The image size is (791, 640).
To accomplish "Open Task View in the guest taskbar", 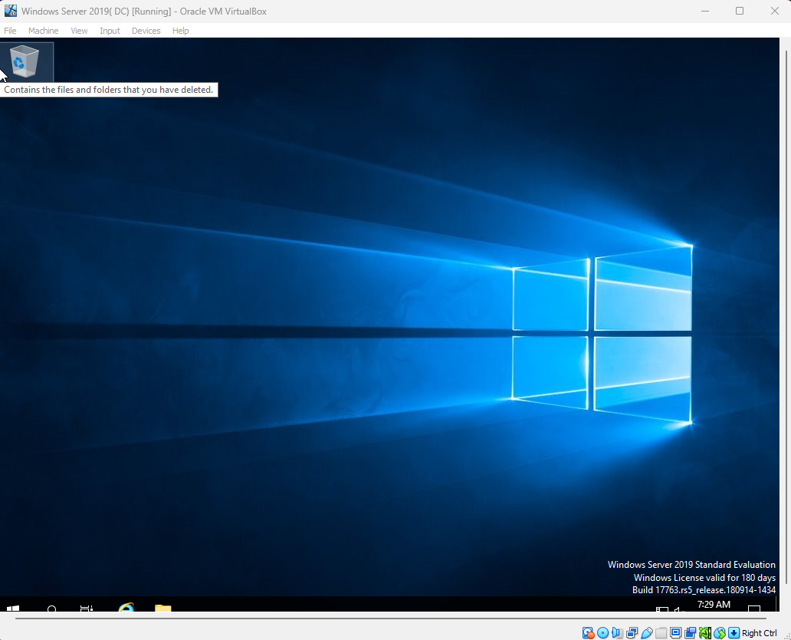I will click(x=87, y=608).
